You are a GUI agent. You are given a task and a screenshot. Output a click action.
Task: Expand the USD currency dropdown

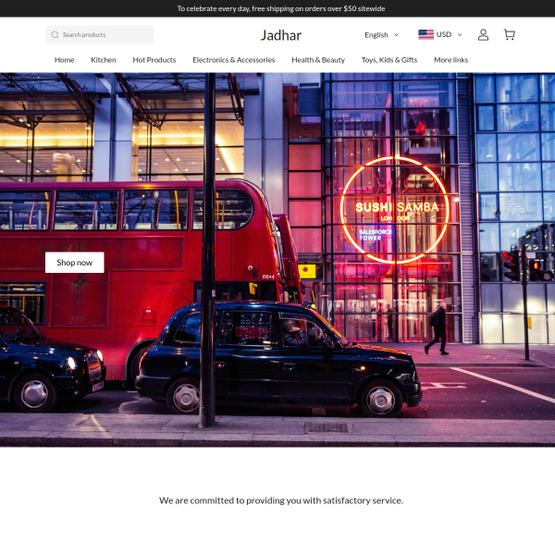440,34
